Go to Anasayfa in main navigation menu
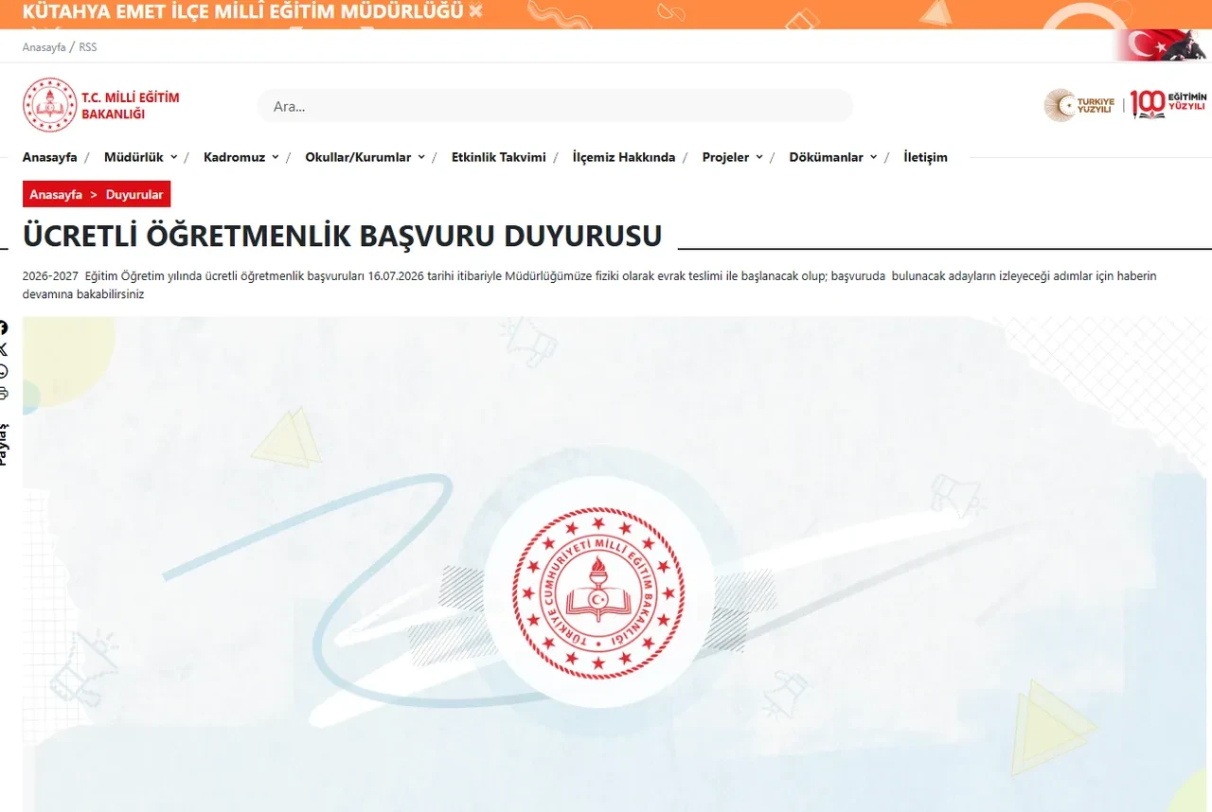 [50, 157]
